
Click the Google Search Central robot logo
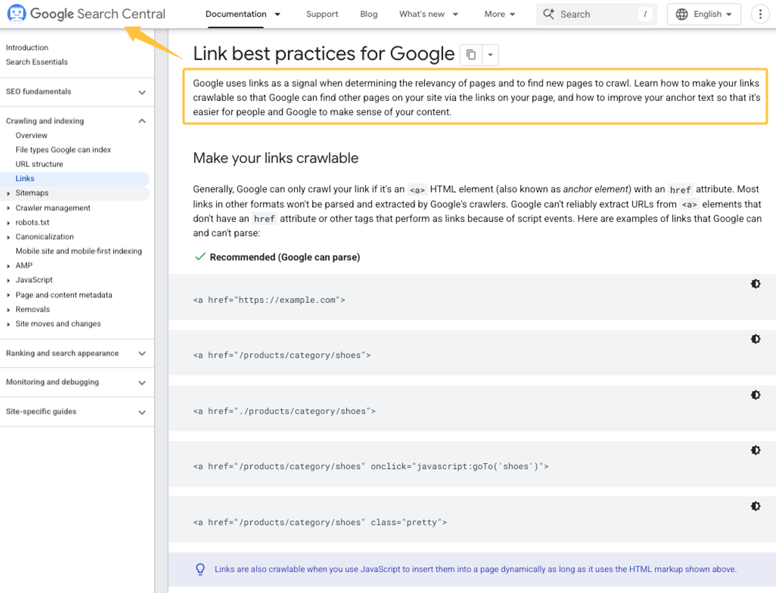16,14
